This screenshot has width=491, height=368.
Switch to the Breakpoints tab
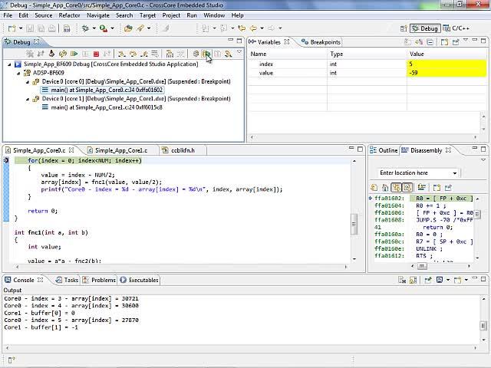[321, 42]
